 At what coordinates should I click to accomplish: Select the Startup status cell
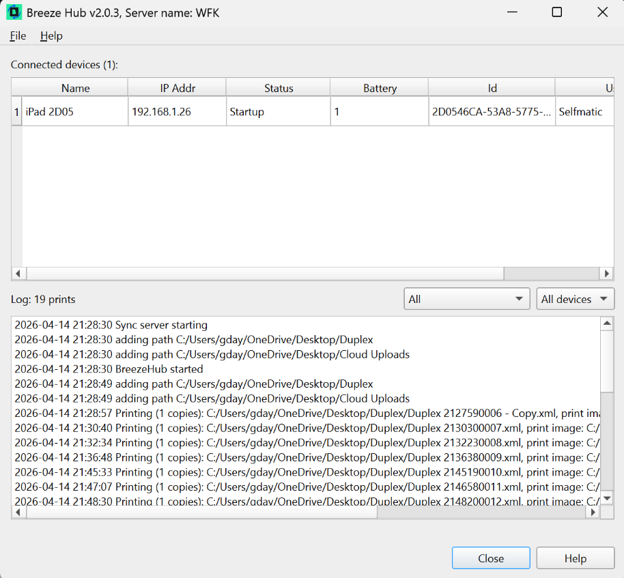coord(278,112)
